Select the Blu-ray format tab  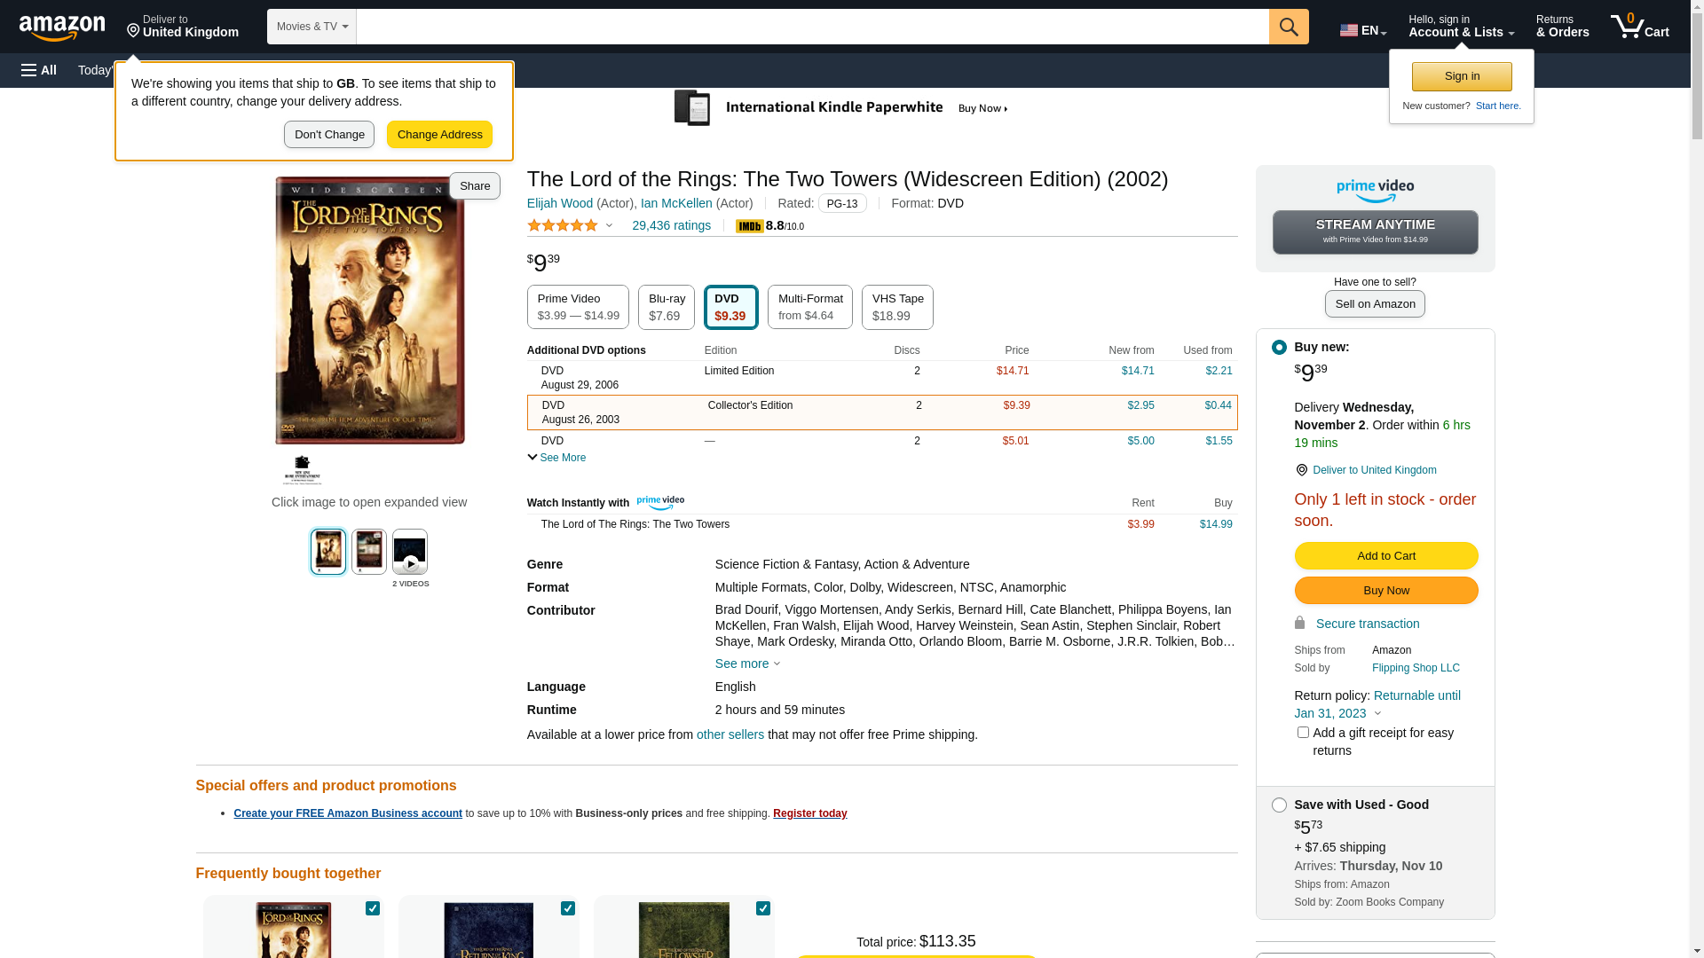point(666,307)
